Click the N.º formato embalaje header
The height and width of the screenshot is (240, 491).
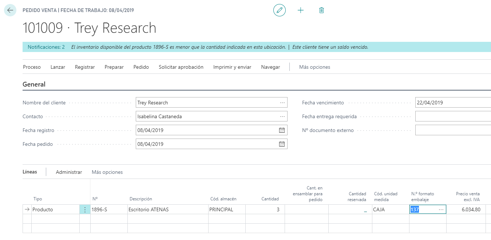[x=423, y=196]
